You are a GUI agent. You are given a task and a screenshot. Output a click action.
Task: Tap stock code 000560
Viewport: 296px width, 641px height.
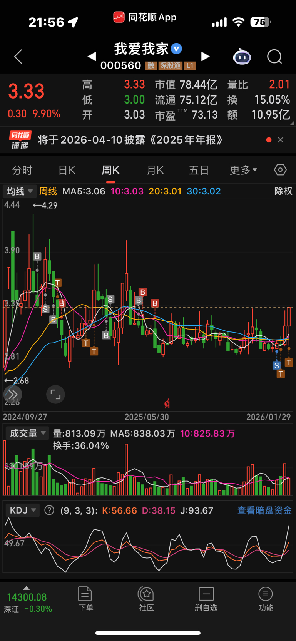point(121,65)
